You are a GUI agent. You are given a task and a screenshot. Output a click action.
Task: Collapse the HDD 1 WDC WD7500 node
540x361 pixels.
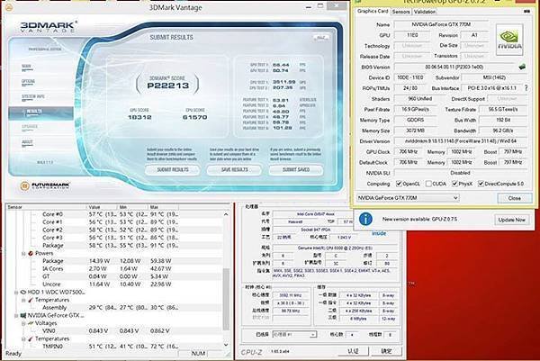(16, 293)
